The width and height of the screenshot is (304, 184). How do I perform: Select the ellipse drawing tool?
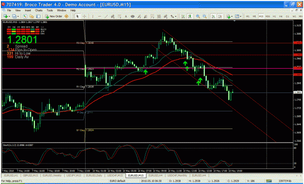pos(133,17)
